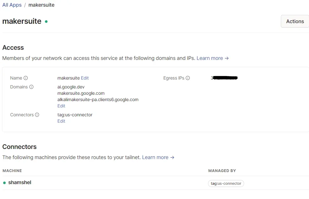Open the Access section Learn more link
Image resolution: width=309 pixels, height=199 pixels.
(x=210, y=58)
